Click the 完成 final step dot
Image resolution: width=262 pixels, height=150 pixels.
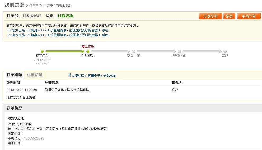click(225, 51)
